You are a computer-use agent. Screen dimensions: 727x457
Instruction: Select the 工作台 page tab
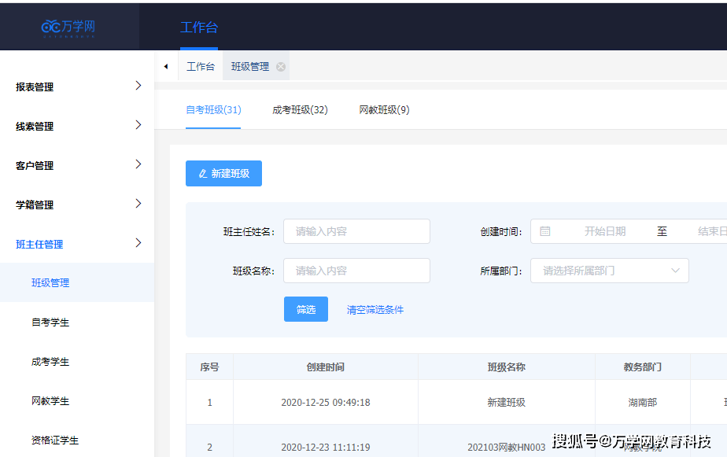click(201, 67)
